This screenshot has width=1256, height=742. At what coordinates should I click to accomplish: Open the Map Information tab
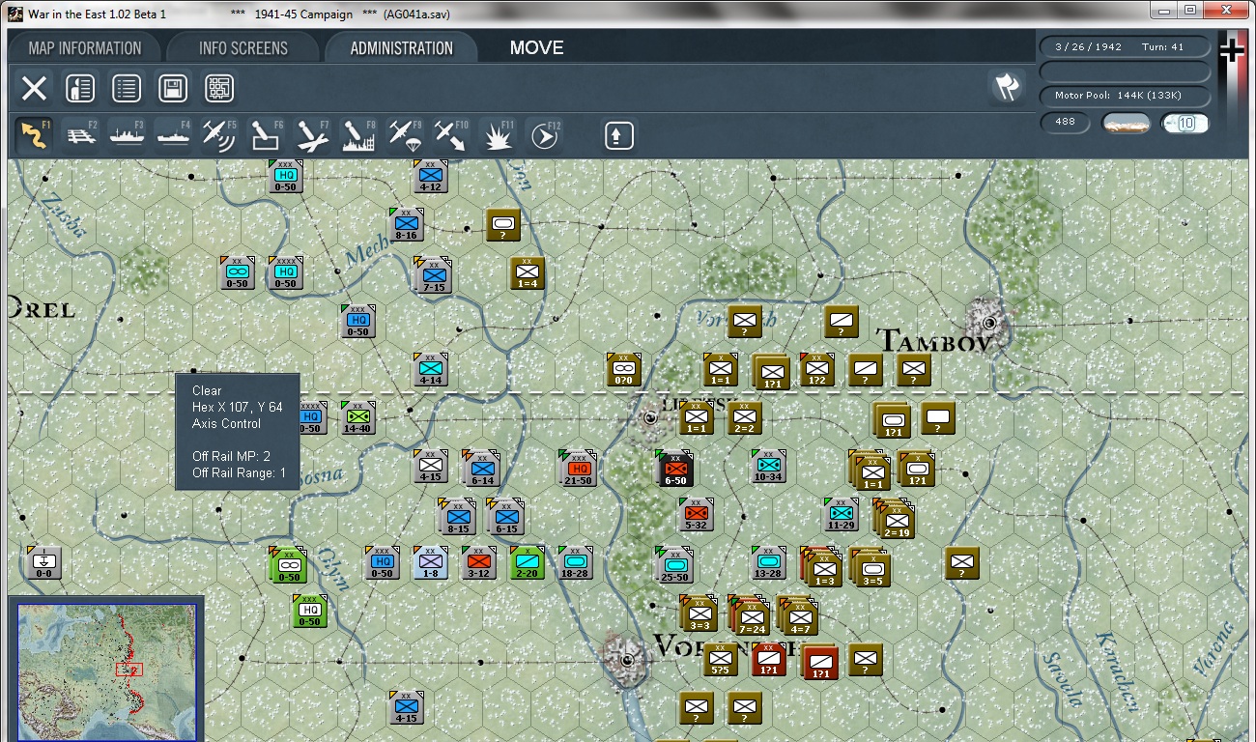(85, 48)
